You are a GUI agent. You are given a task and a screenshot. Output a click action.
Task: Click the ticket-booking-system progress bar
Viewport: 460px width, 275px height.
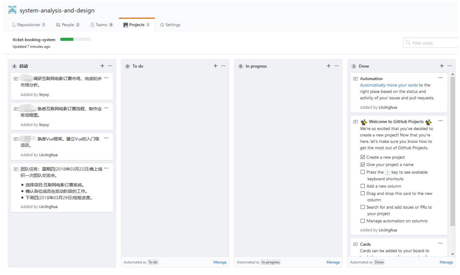tap(75, 39)
